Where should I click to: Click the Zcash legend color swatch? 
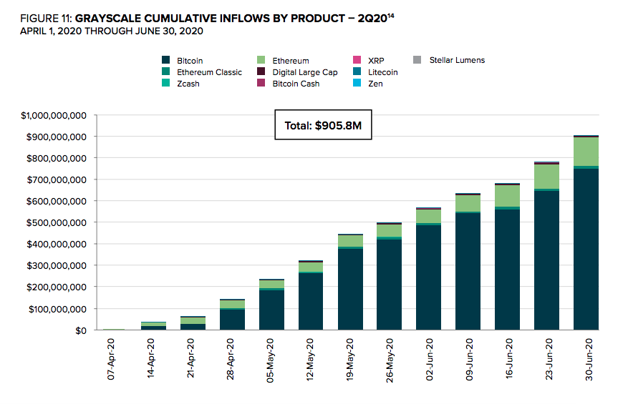coord(165,83)
